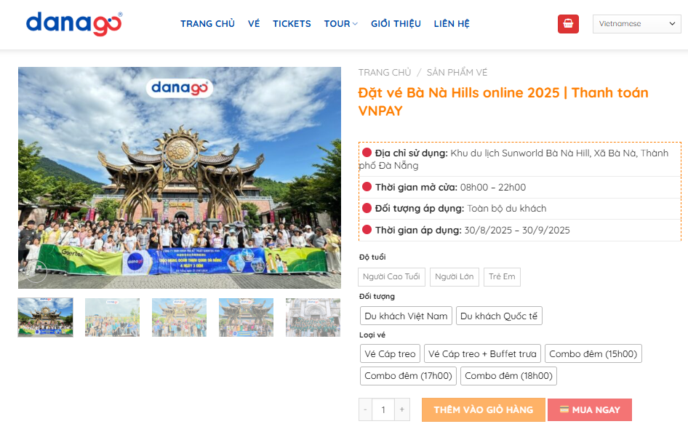688x424 pixels.
Task: Select the Người Cao Tuổi age option
Action: 391,277
